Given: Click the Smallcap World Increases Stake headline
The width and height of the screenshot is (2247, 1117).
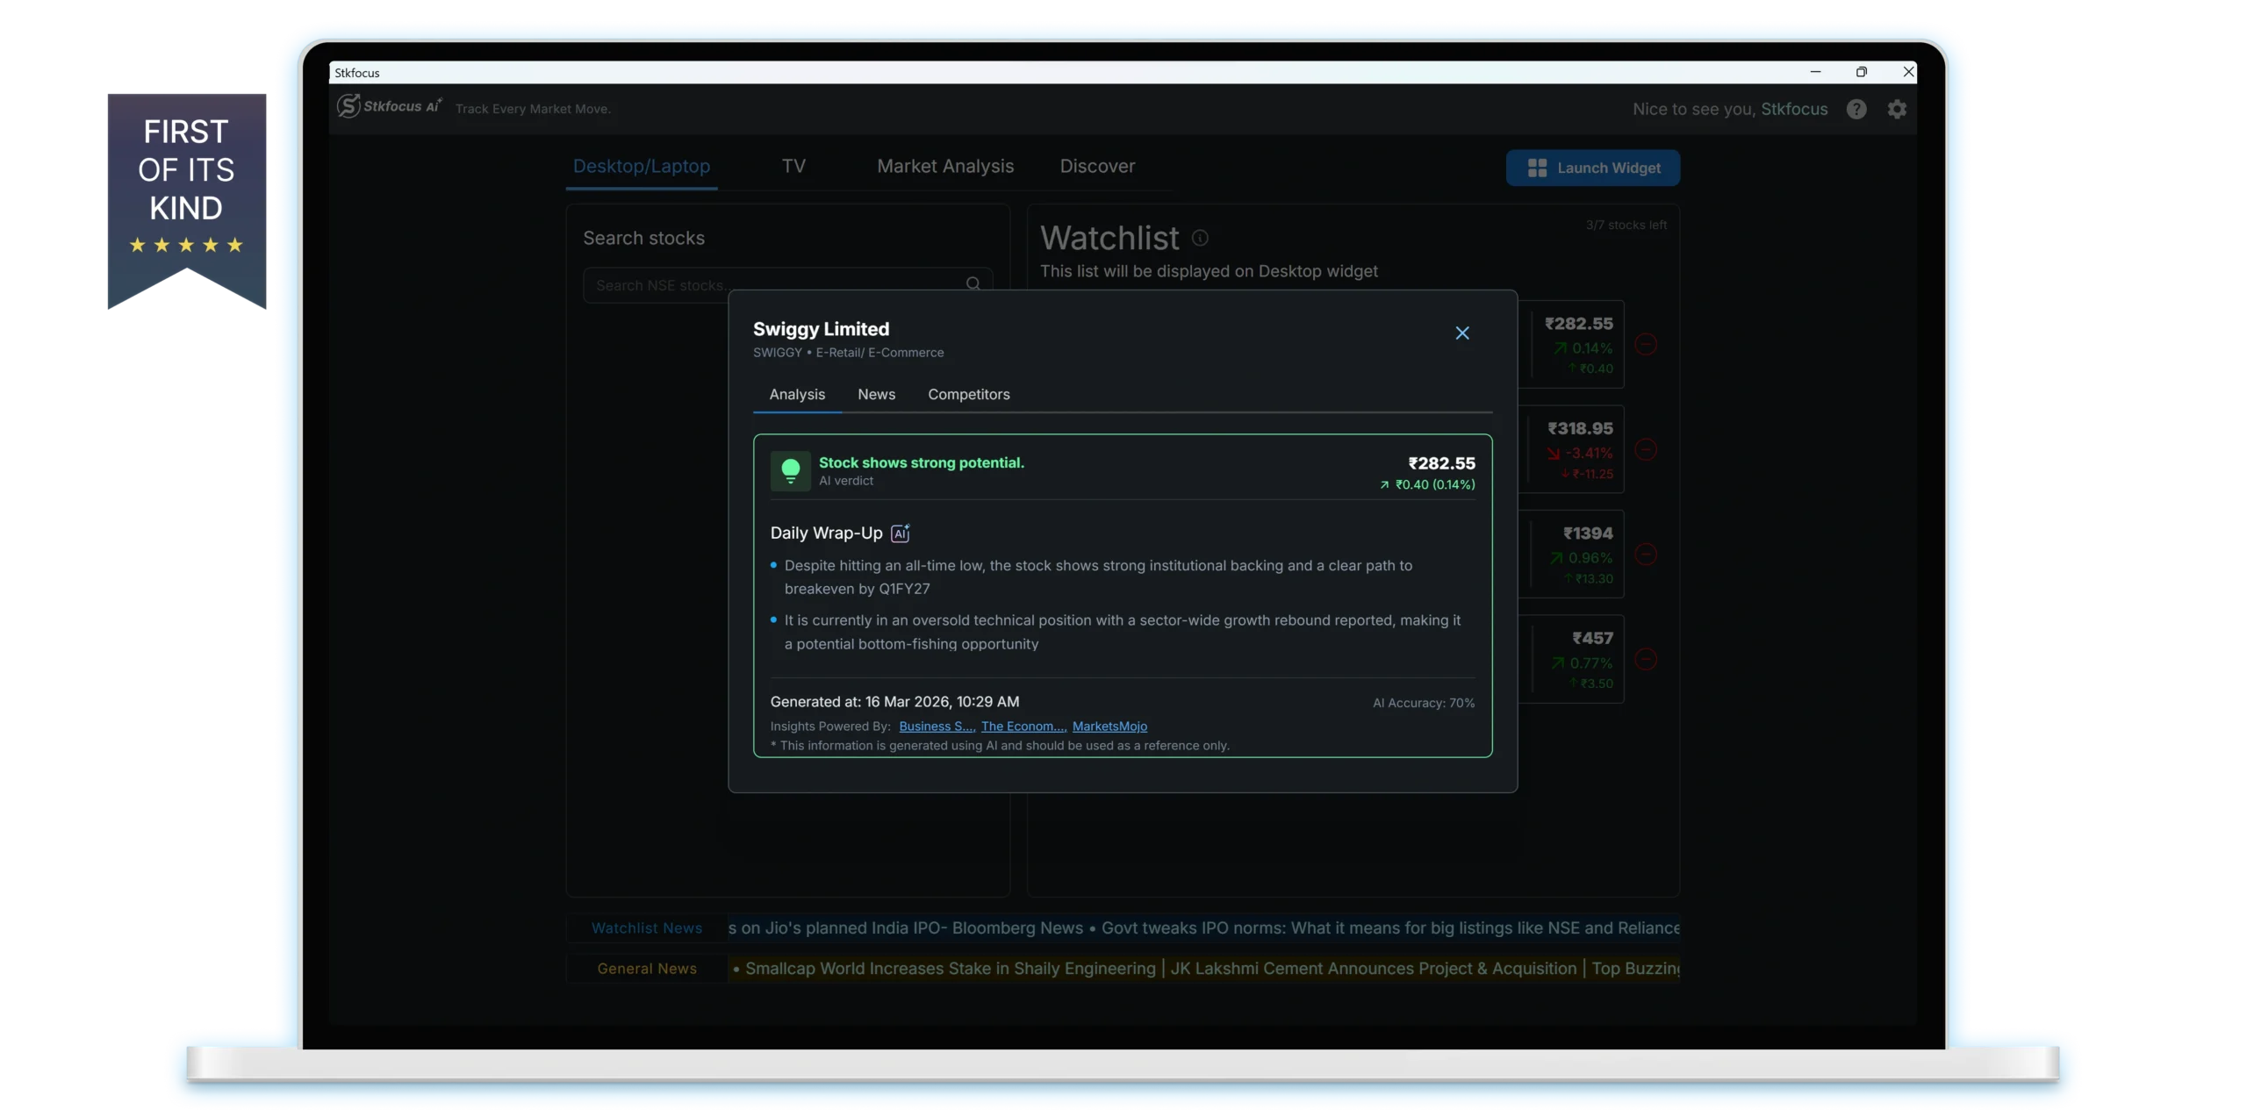Looking at the screenshot, I should click(x=950, y=969).
